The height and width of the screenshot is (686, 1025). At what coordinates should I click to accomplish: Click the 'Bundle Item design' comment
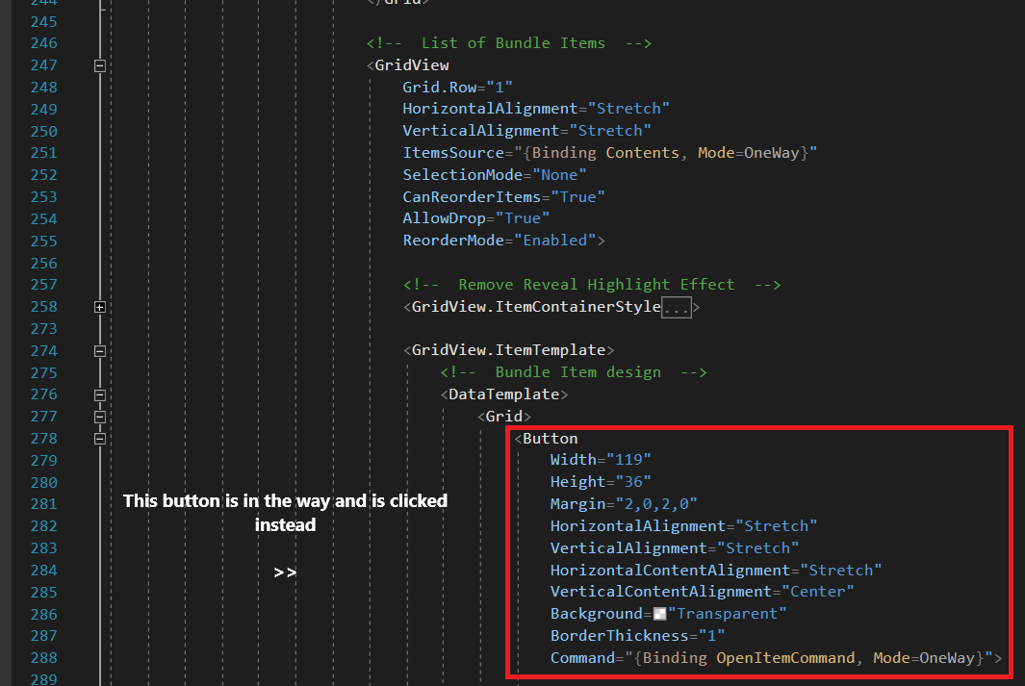point(574,372)
